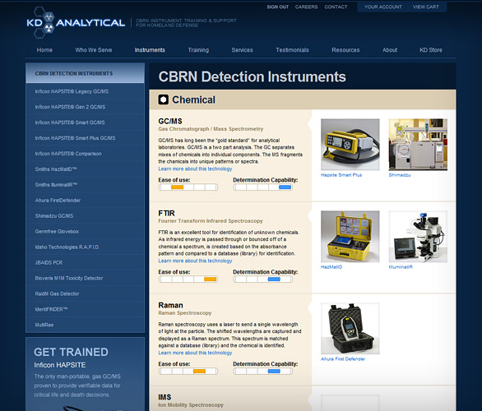Open the Ahura First Defender image
The image size is (482, 411).
[x=350, y=328]
